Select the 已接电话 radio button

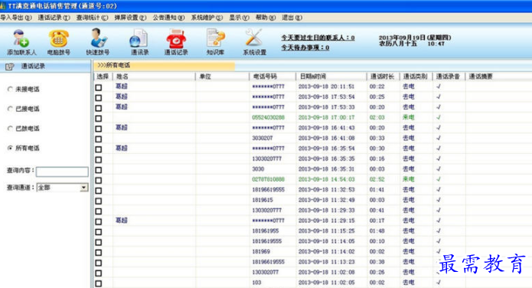click(x=10, y=109)
